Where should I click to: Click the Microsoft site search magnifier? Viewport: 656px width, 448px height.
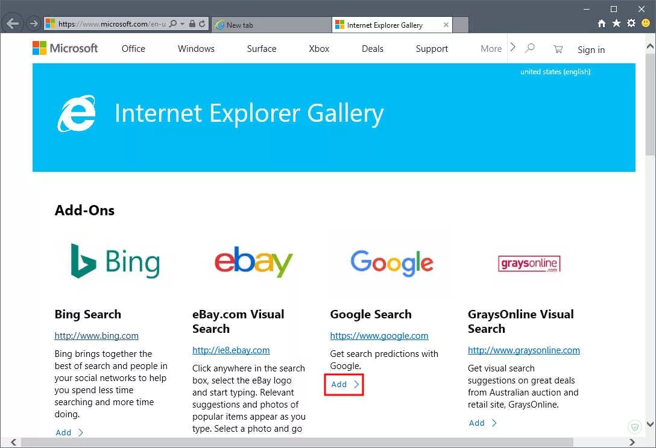530,48
